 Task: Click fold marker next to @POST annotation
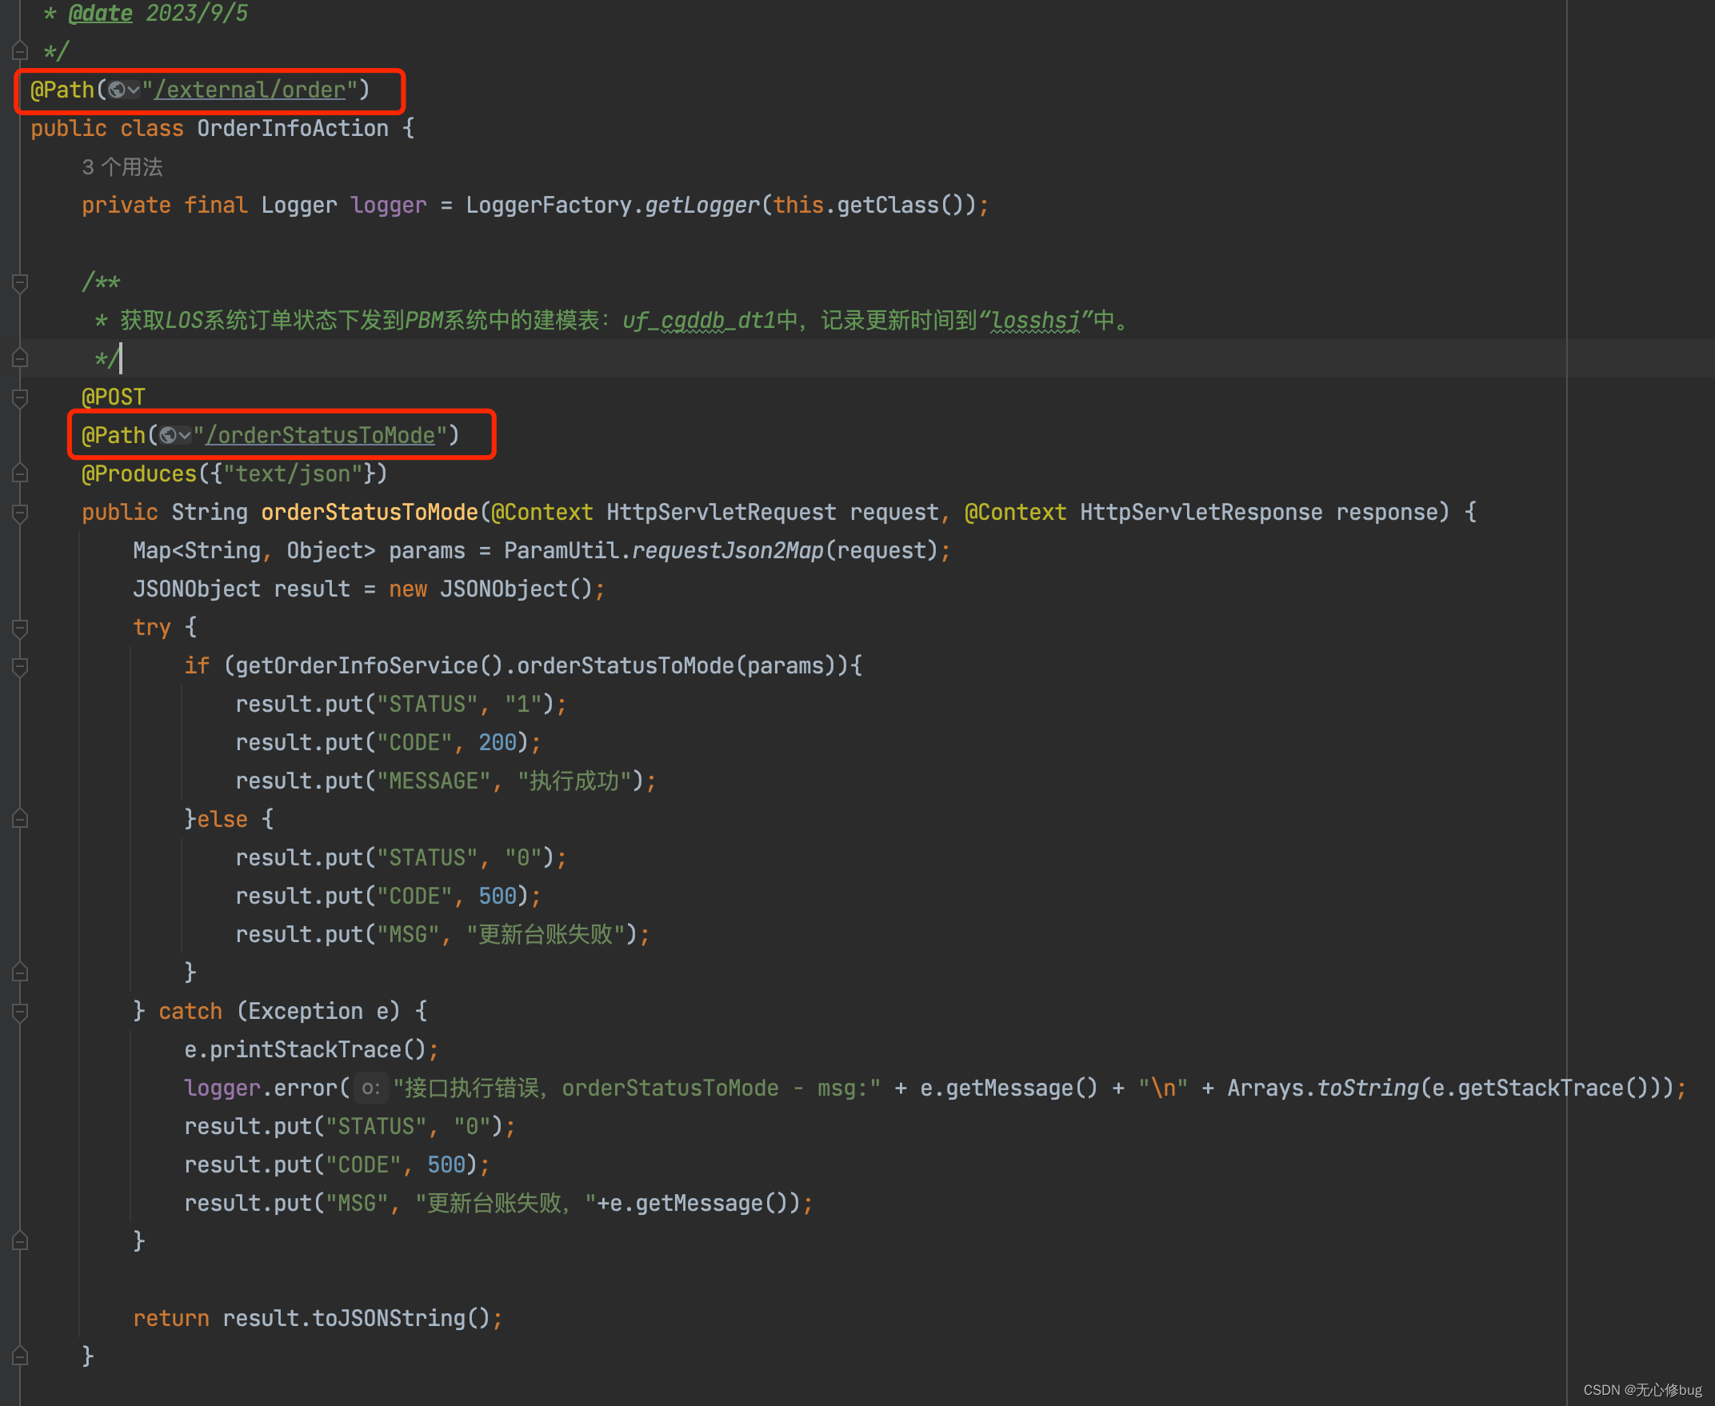20,397
